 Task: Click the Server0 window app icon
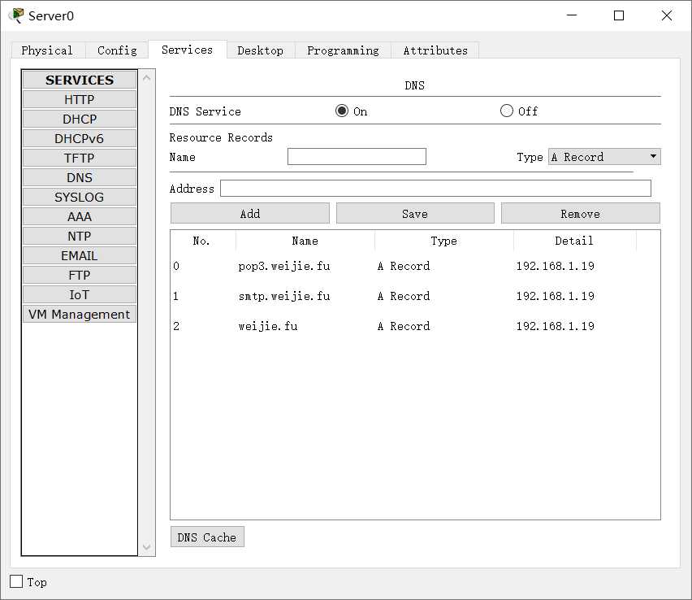[x=16, y=15]
